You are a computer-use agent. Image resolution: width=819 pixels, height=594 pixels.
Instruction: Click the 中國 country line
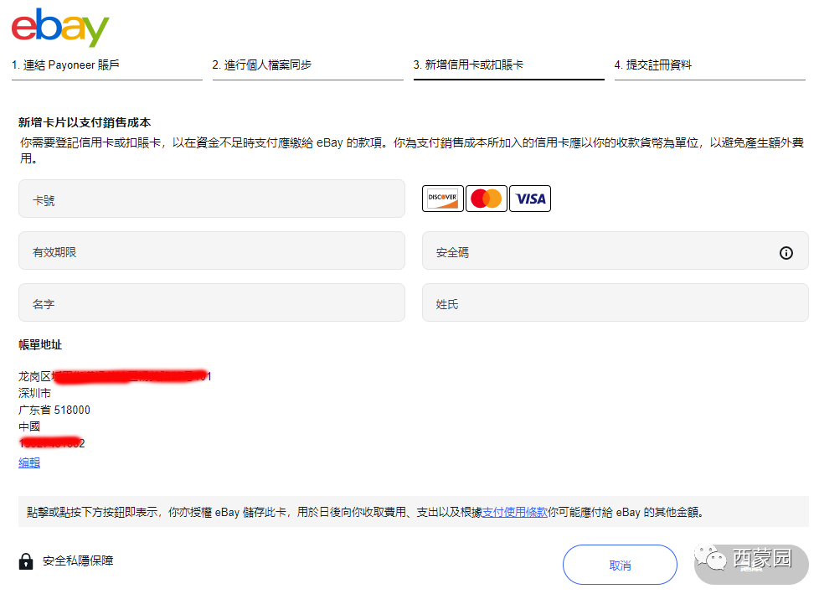click(x=29, y=426)
